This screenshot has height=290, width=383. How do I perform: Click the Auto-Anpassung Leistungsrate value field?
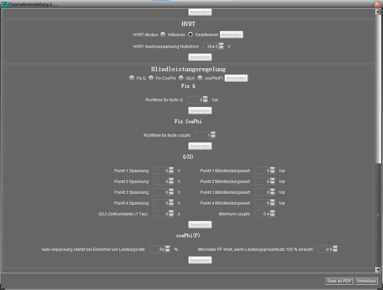[x=157, y=249]
